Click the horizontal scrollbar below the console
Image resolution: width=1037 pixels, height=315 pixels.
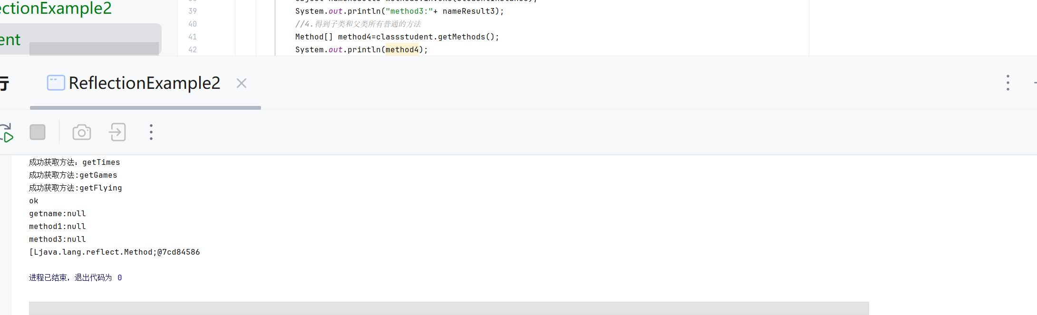click(x=449, y=308)
